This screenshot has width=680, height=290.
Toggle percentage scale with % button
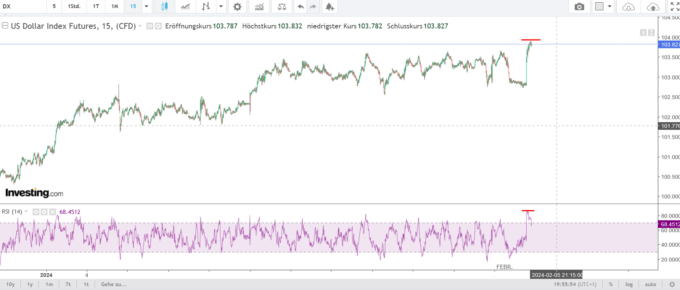(x=611, y=285)
